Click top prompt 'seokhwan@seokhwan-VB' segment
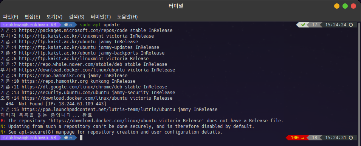 (29, 25)
